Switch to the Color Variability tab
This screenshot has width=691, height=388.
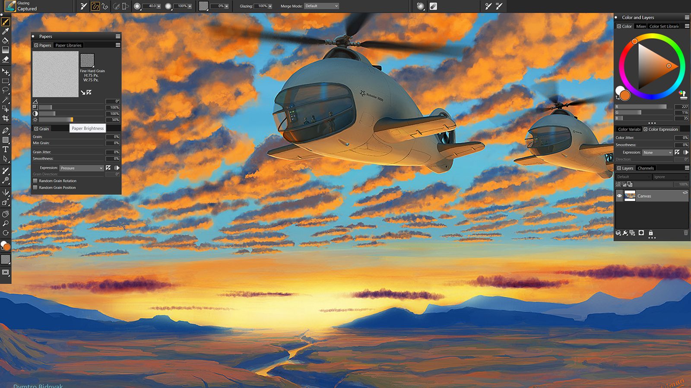[x=629, y=129]
